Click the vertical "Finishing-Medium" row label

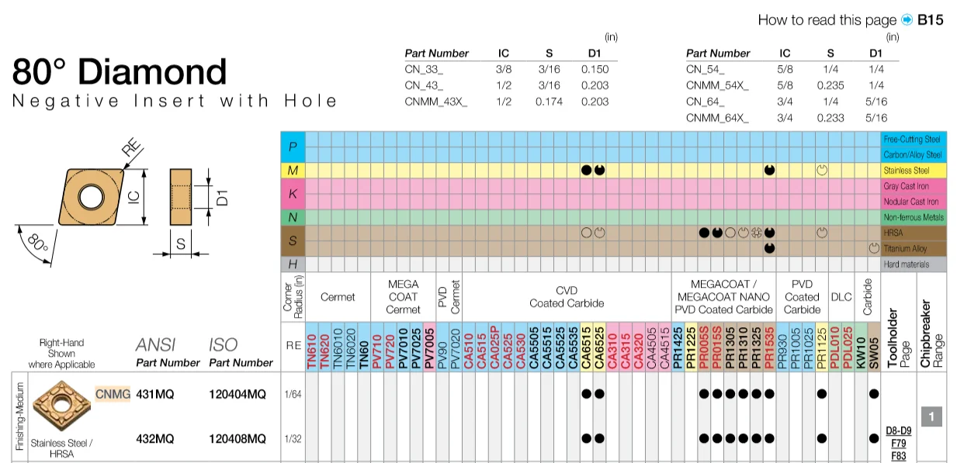click(19, 416)
